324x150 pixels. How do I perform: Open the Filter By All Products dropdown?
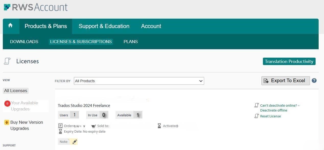tap(139, 81)
